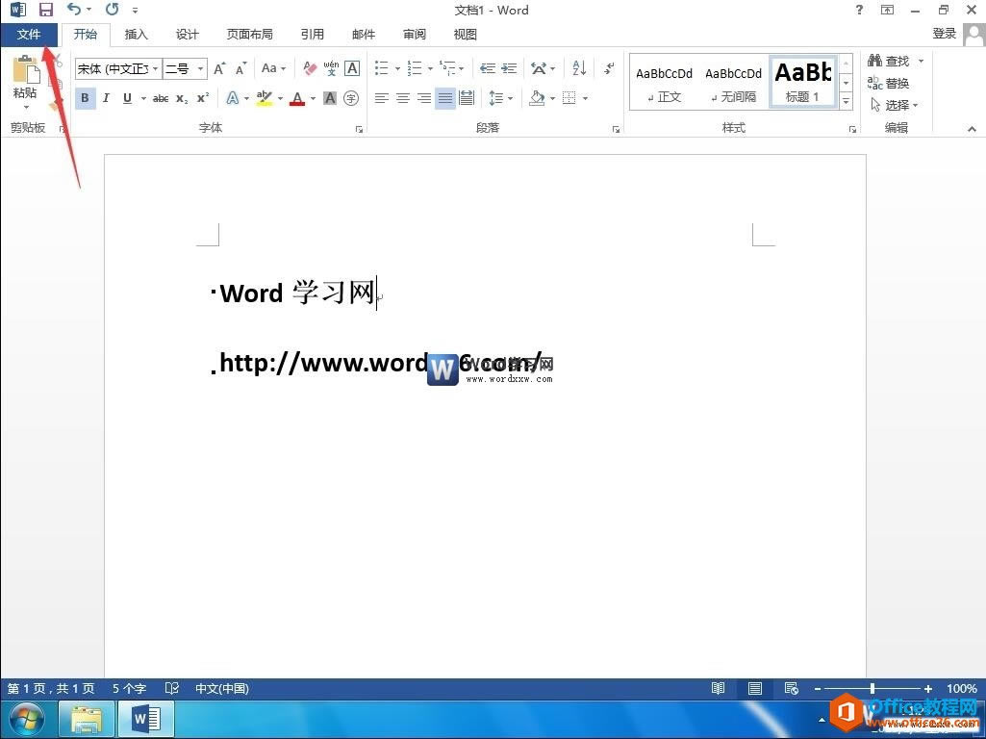Switch to Read Mode from the status bar
986x739 pixels.
click(x=719, y=688)
